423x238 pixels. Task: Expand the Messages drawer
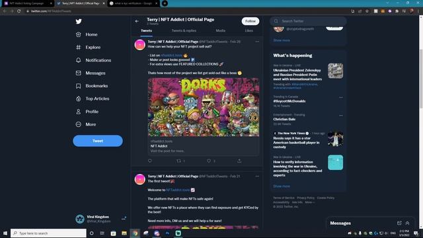tap(407, 223)
